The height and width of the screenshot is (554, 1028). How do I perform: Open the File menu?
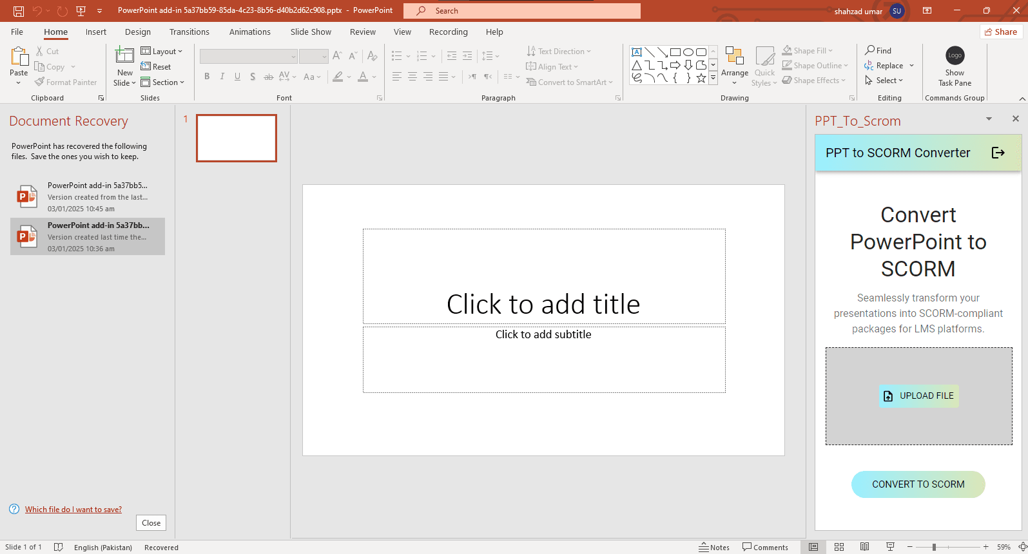click(17, 32)
